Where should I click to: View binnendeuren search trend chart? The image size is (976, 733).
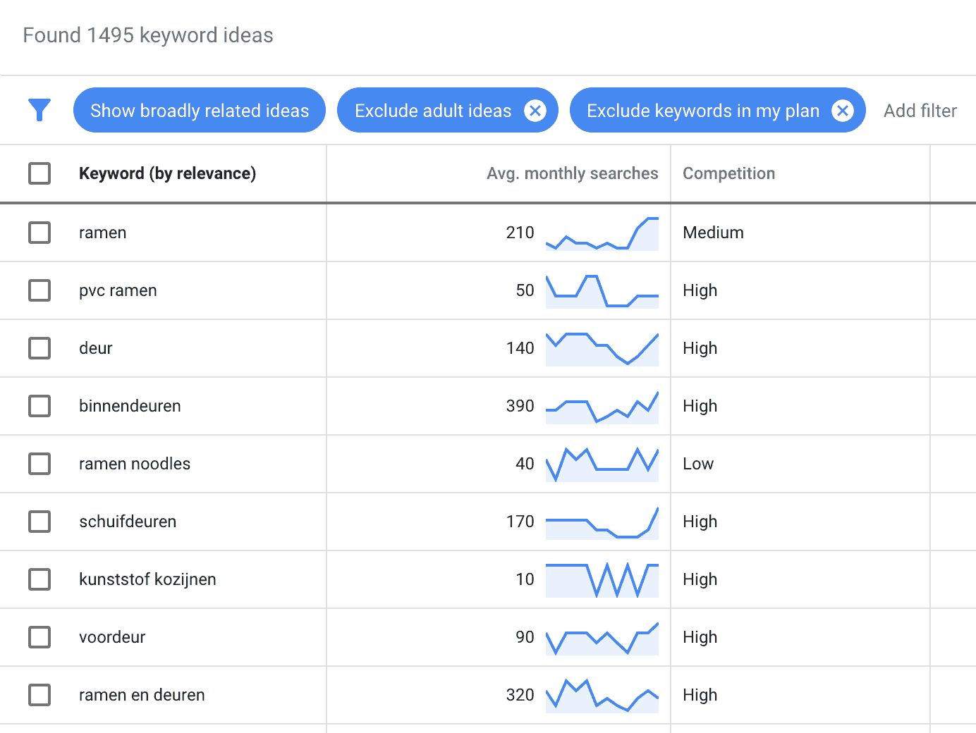pos(602,407)
